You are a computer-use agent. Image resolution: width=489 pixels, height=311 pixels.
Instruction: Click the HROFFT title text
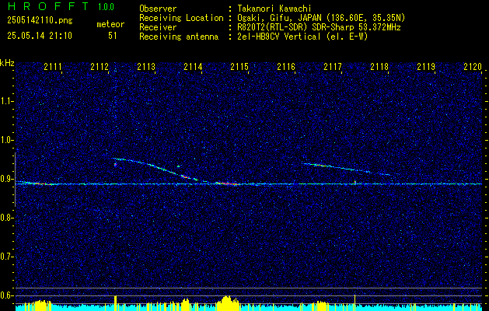click(x=48, y=6)
